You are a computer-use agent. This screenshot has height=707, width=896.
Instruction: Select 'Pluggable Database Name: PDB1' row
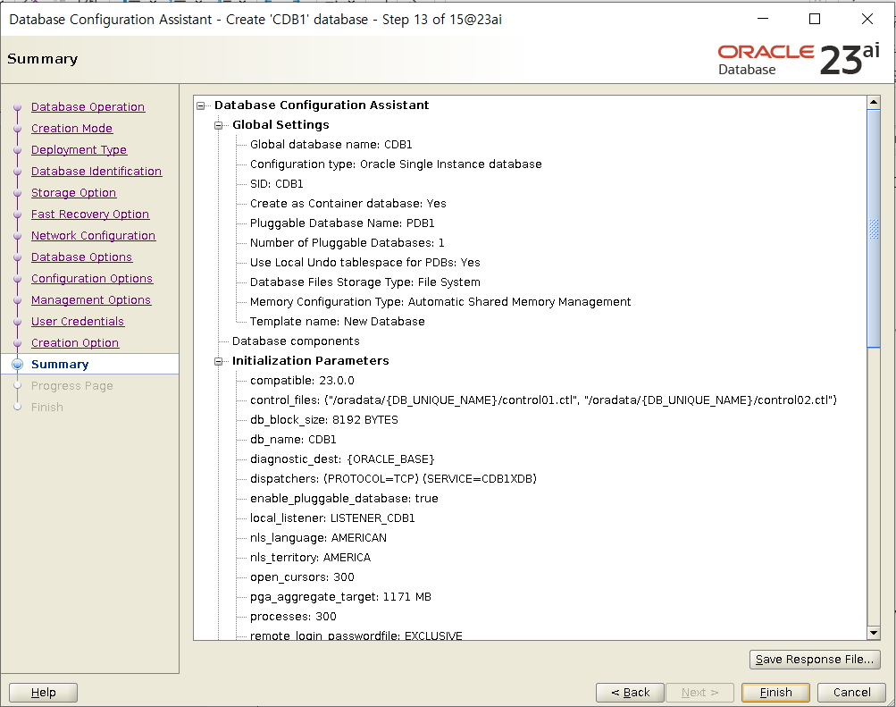[342, 223]
